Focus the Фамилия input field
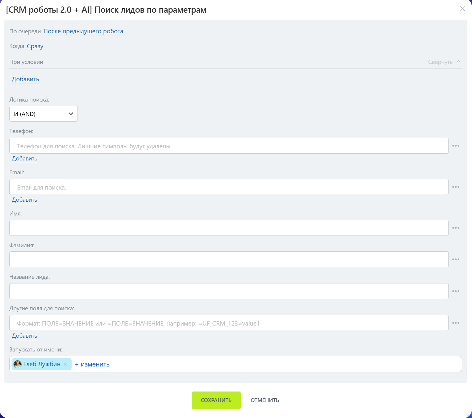Viewport: 472px width, 418px height. (x=229, y=259)
